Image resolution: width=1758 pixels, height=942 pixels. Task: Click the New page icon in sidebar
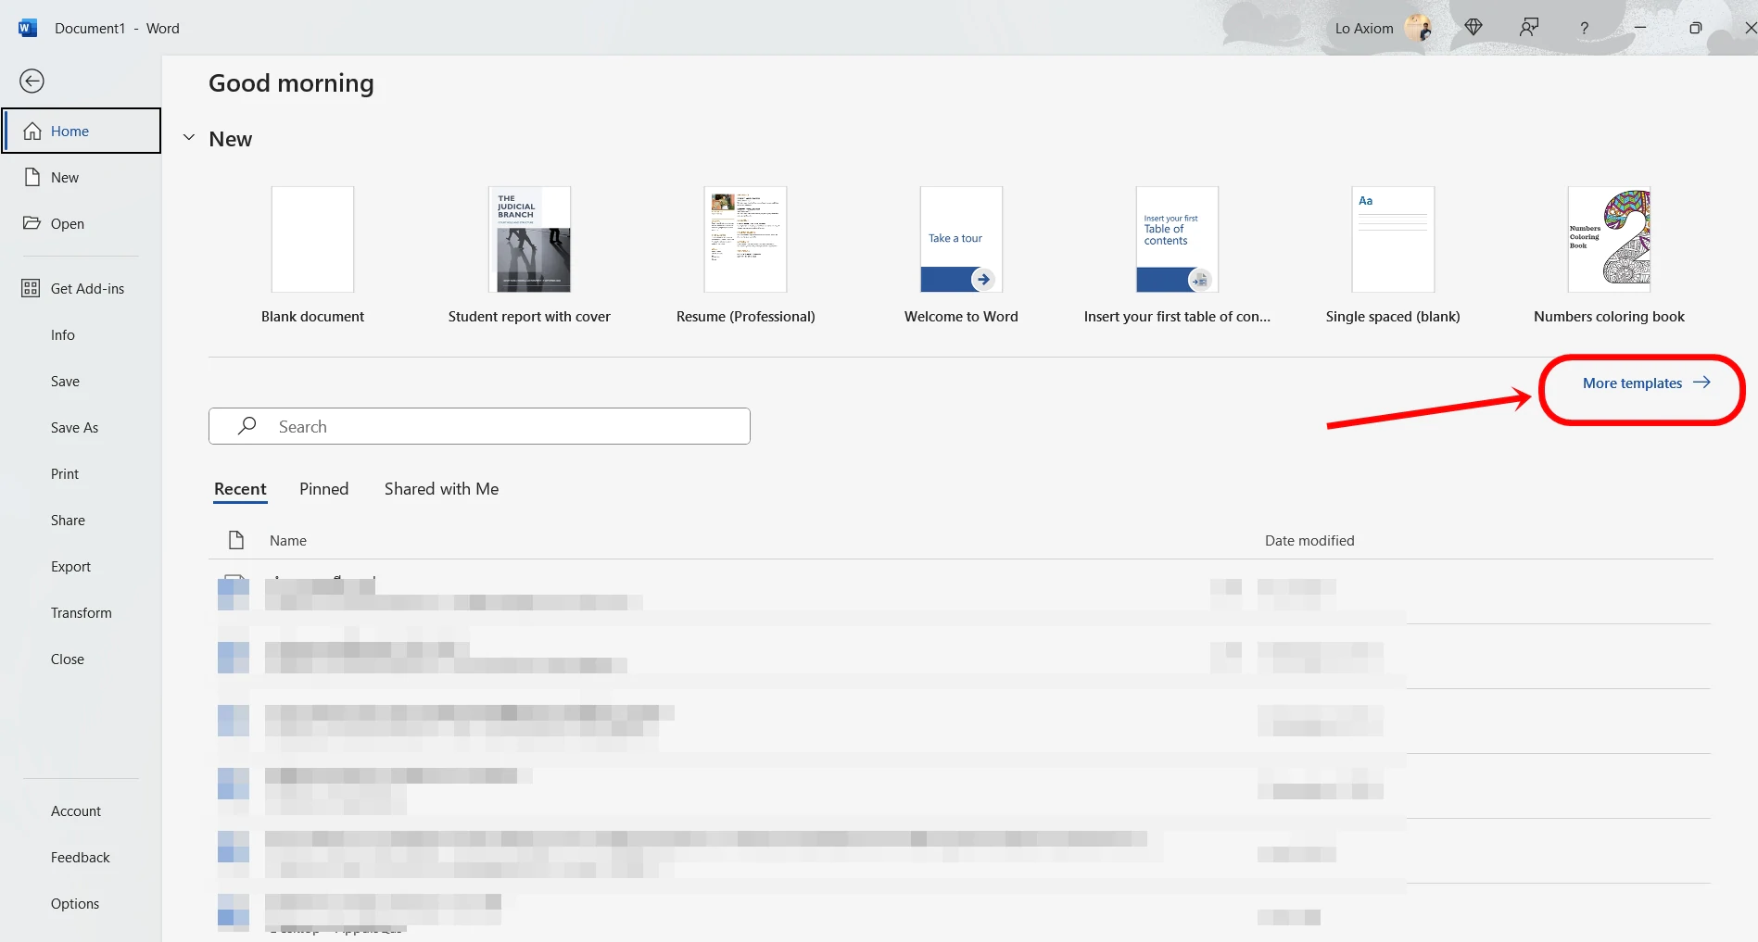32,177
